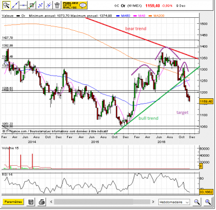Click the trash can delete icon
Screen dimensions: 216x210
57,5
